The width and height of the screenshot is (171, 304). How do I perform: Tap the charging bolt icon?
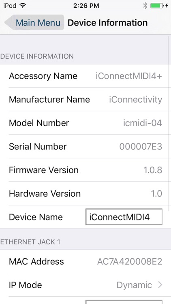pos(167,6)
